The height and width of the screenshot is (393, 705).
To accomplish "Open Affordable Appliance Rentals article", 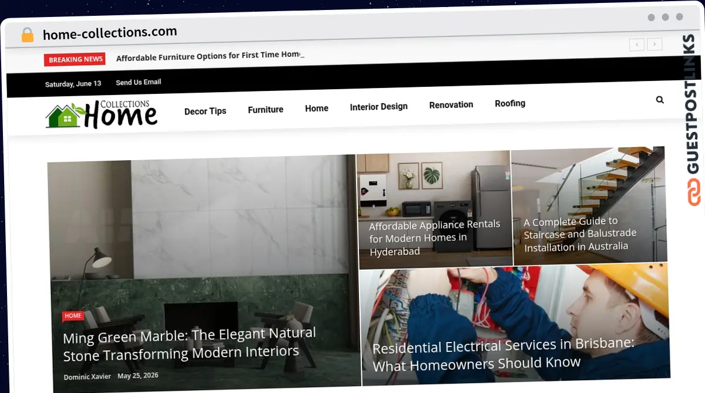I will pos(435,238).
